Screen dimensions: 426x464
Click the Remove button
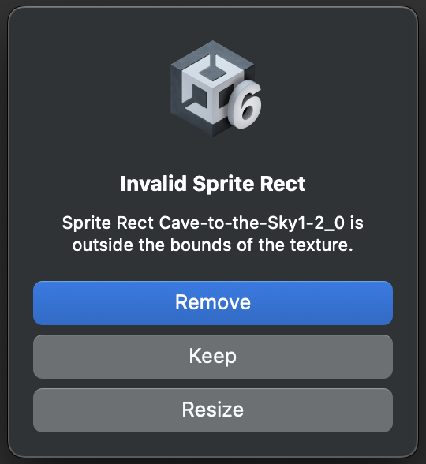point(213,303)
